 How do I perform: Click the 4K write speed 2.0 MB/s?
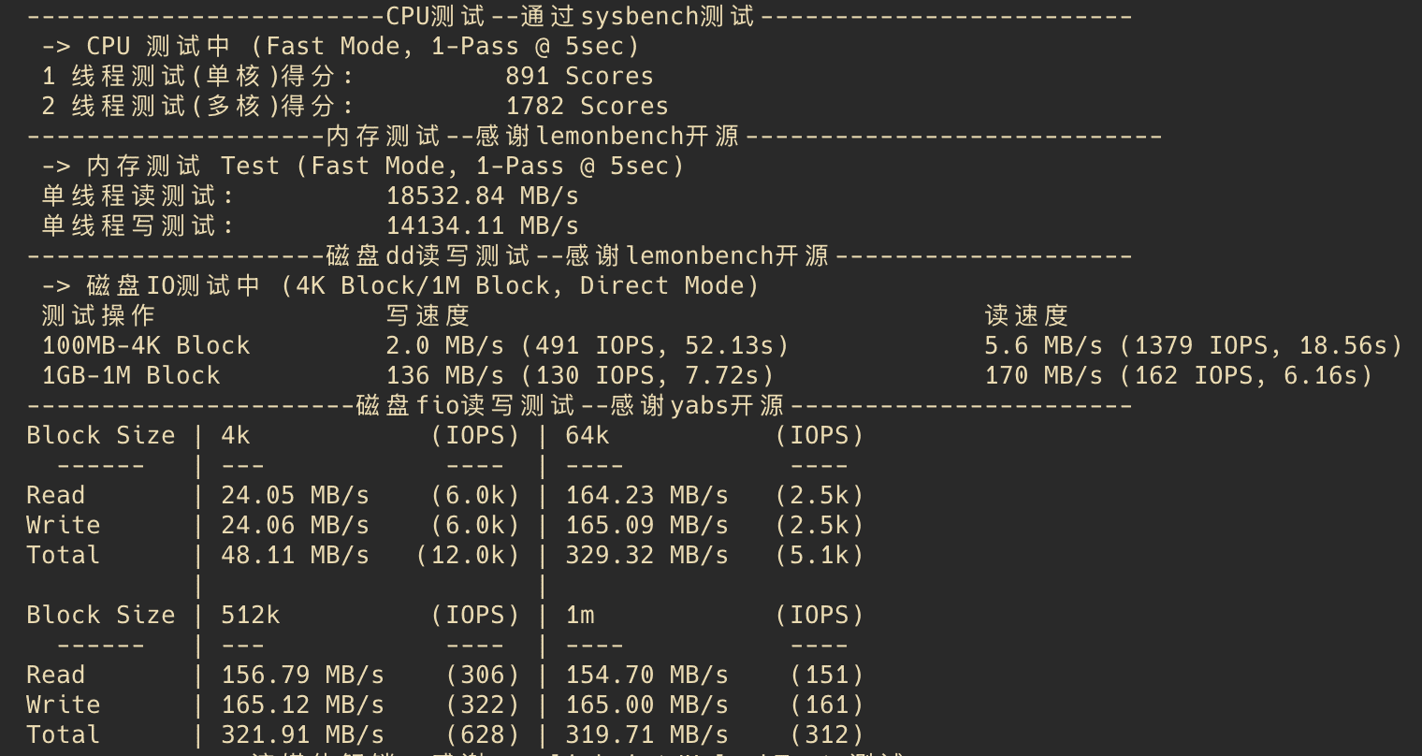(x=444, y=345)
